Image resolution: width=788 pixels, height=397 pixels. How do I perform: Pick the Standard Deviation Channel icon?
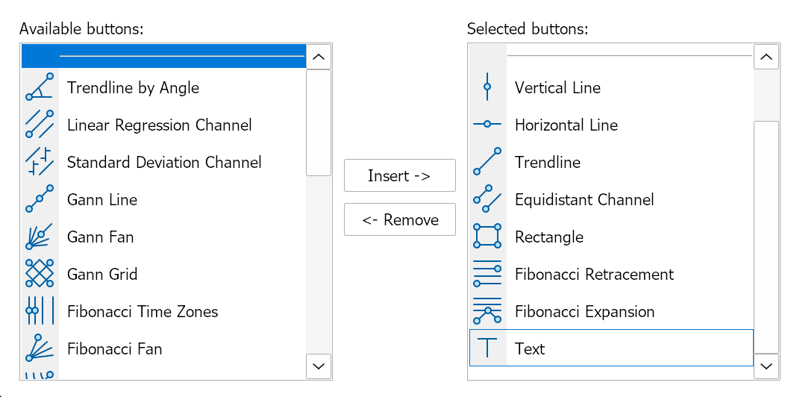coord(40,162)
